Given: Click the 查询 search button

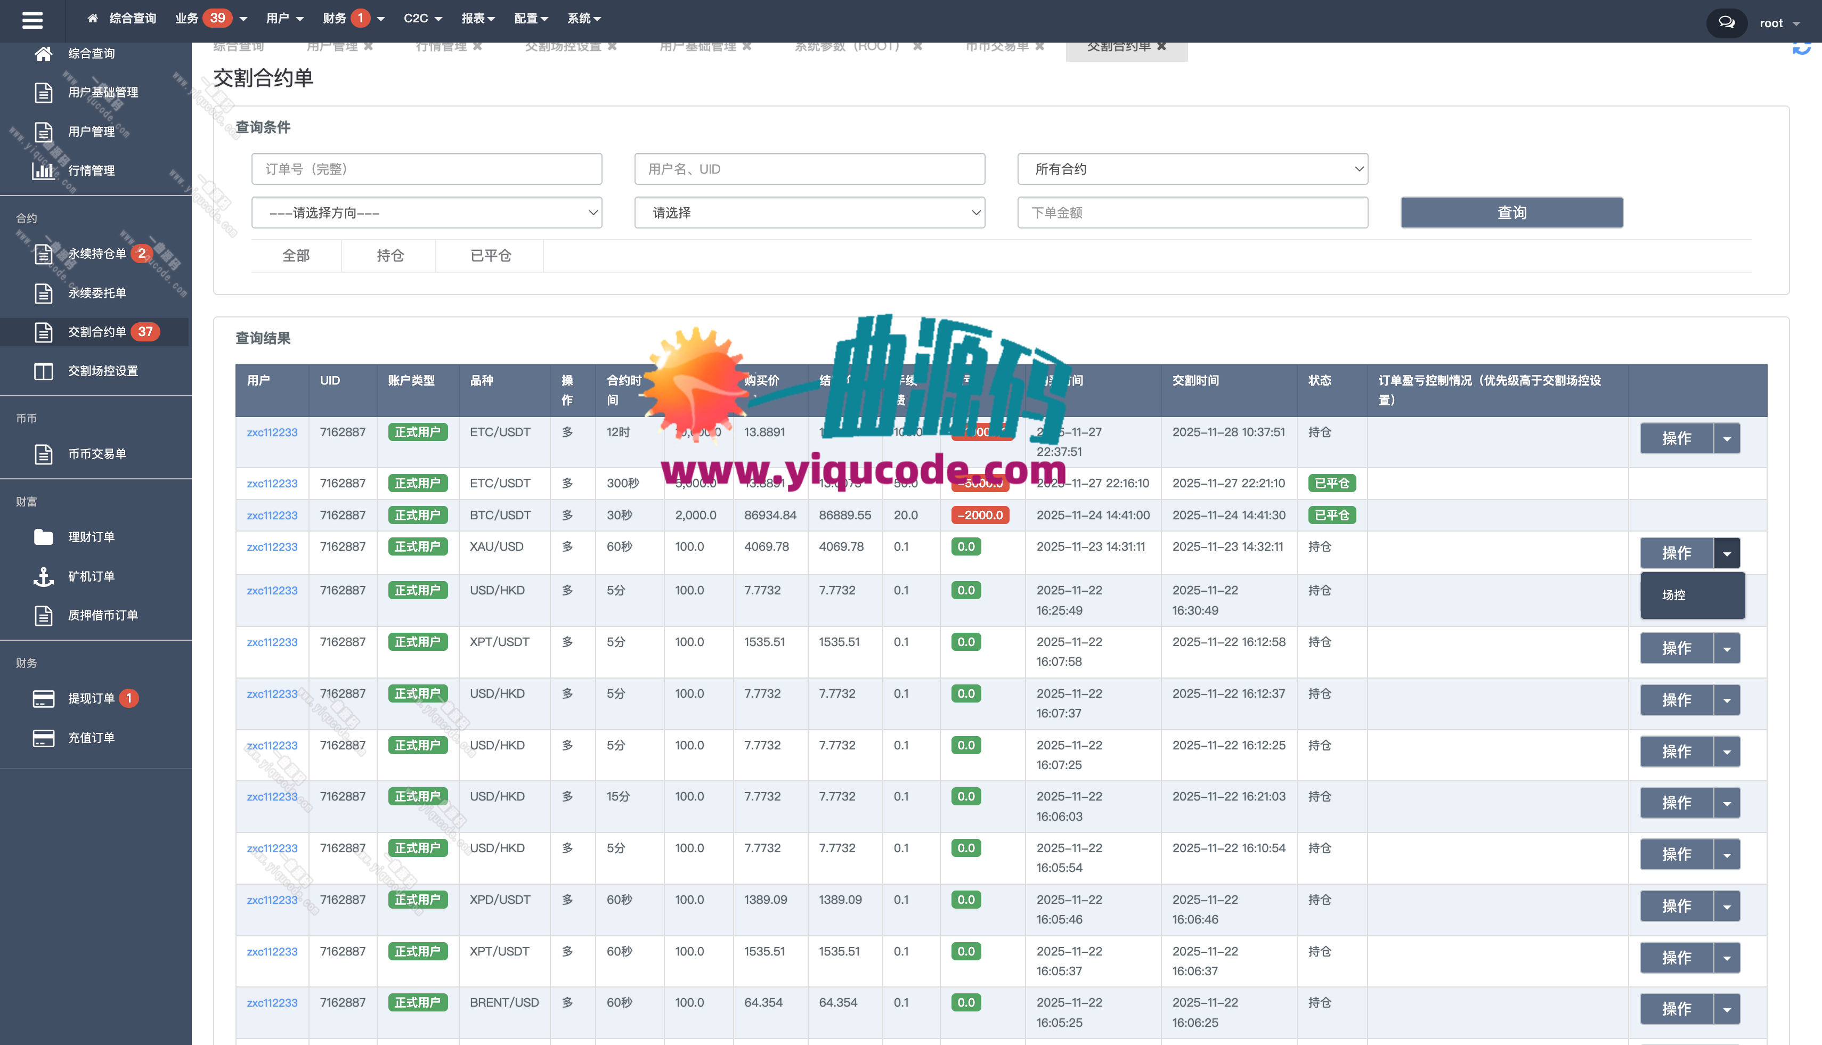Looking at the screenshot, I should coord(1511,213).
